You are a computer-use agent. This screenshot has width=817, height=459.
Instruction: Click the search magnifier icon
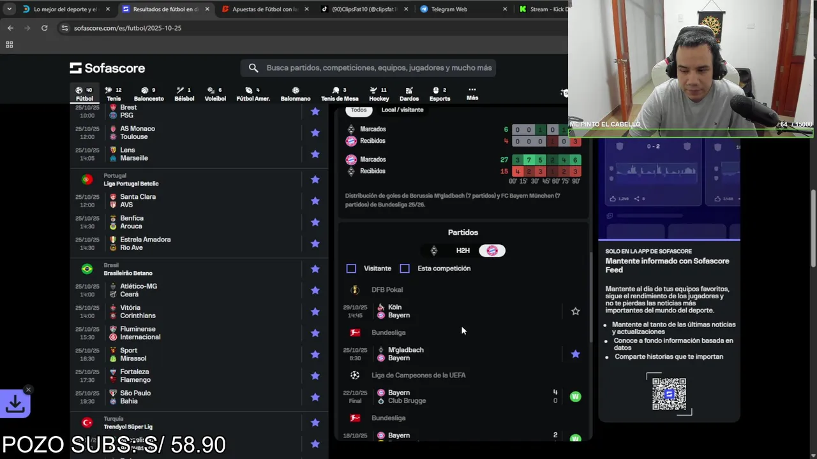pyautogui.click(x=253, y=68)
